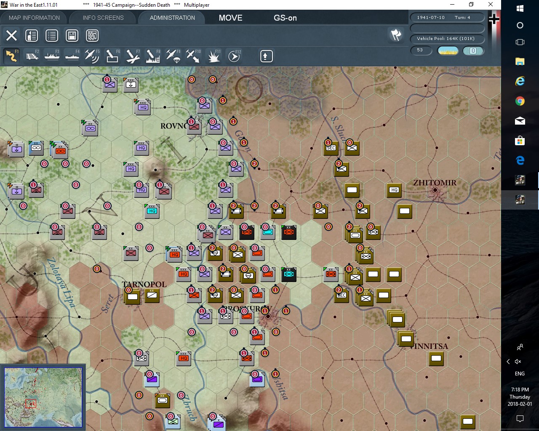Image resolution: width=539 pixels, height=431 pixels.
Task: Select the cyan HQ unit counter
Action: pos(152,210)
